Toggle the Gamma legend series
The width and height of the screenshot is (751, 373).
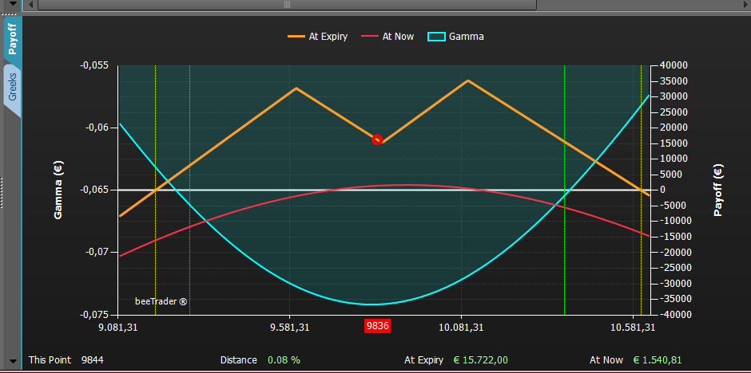pyautogui.click(x=455, y=37)
